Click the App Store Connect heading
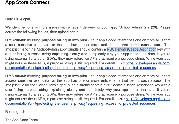This screenshot has height=124, width=179. click(27, 3)
